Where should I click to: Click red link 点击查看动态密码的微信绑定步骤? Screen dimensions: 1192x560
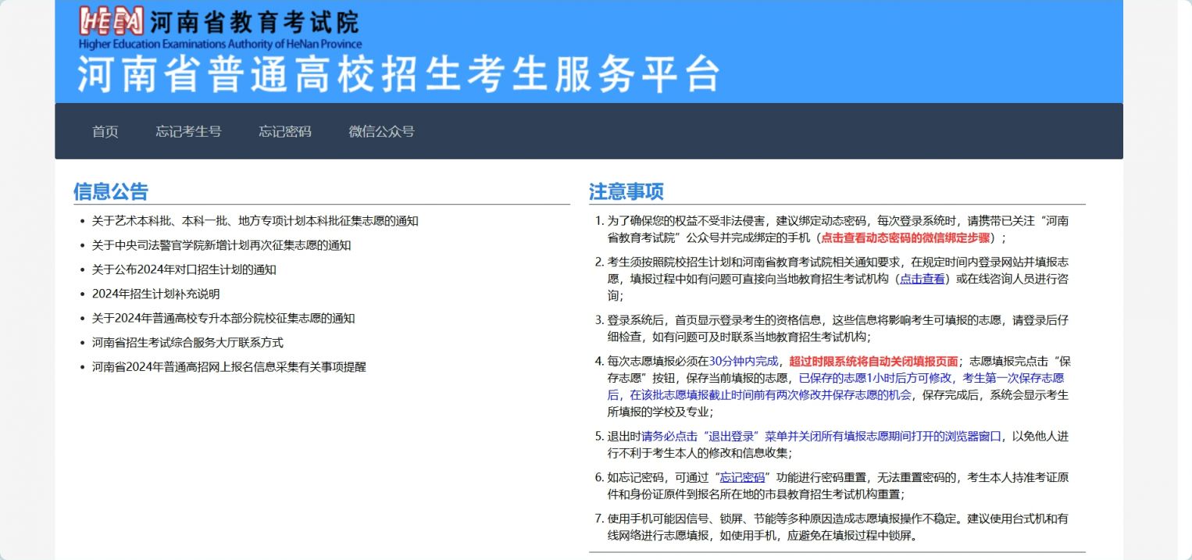(905, 237)
